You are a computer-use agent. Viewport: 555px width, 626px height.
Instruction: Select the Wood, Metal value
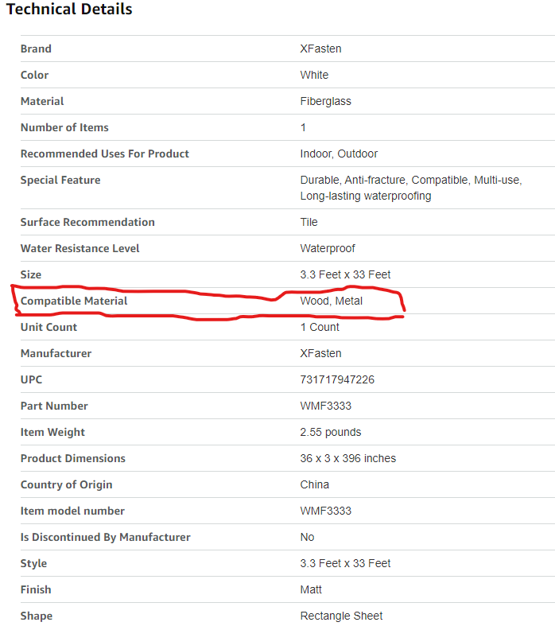point(331,301)
